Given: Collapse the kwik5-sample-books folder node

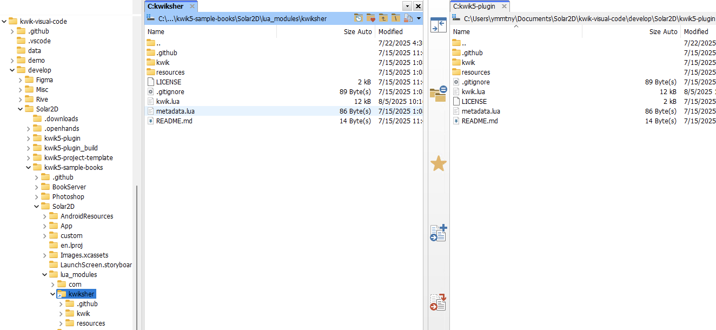Looking at the screenshot, I should pos(28,167).
